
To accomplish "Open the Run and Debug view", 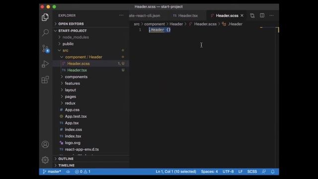I will point(45,64).
